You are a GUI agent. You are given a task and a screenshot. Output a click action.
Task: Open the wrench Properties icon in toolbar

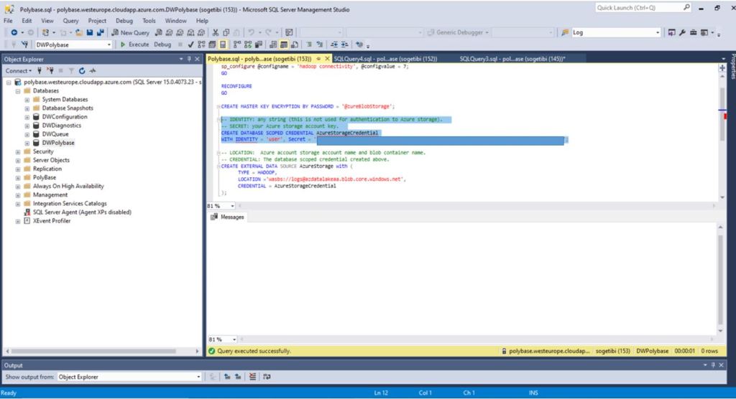[682, 32]
